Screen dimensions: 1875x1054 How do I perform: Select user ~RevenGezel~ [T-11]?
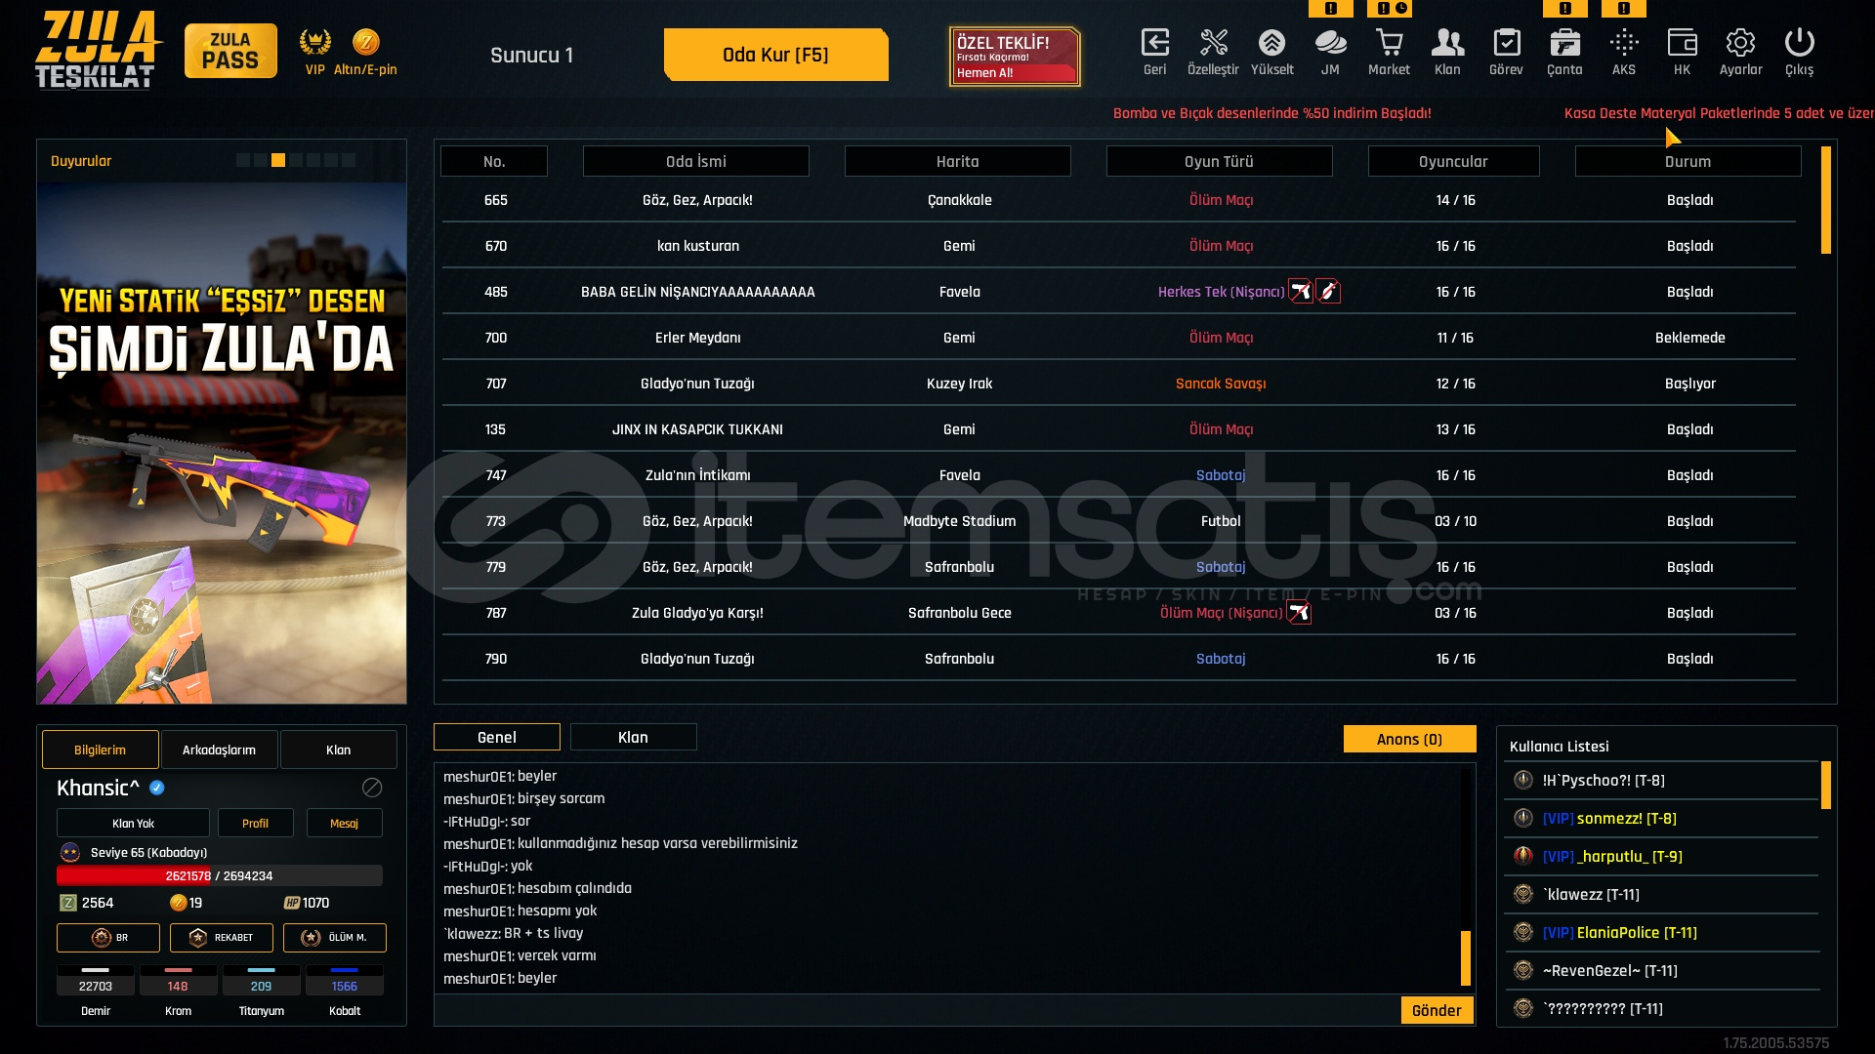click(1662, 970)
